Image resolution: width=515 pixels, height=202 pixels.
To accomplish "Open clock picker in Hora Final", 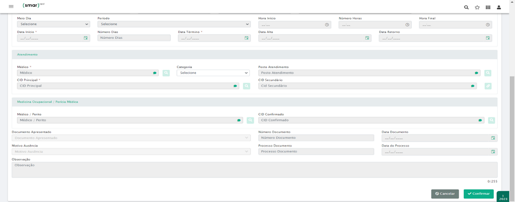I will [488, 25].
